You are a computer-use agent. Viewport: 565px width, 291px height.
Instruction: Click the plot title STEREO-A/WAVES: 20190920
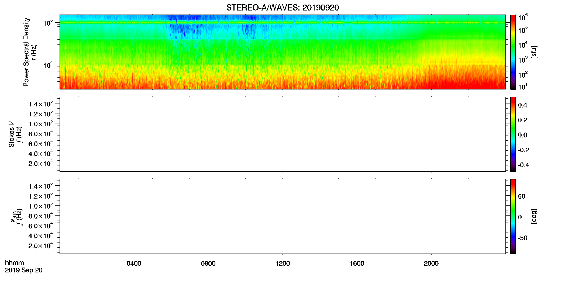[x=282, y=8]
